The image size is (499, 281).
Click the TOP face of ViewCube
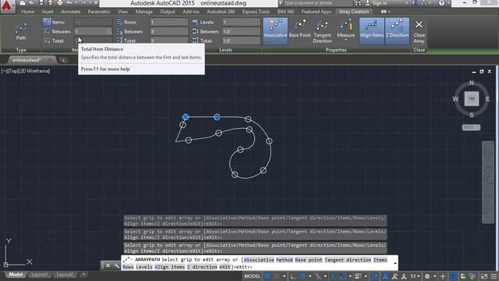471,99
